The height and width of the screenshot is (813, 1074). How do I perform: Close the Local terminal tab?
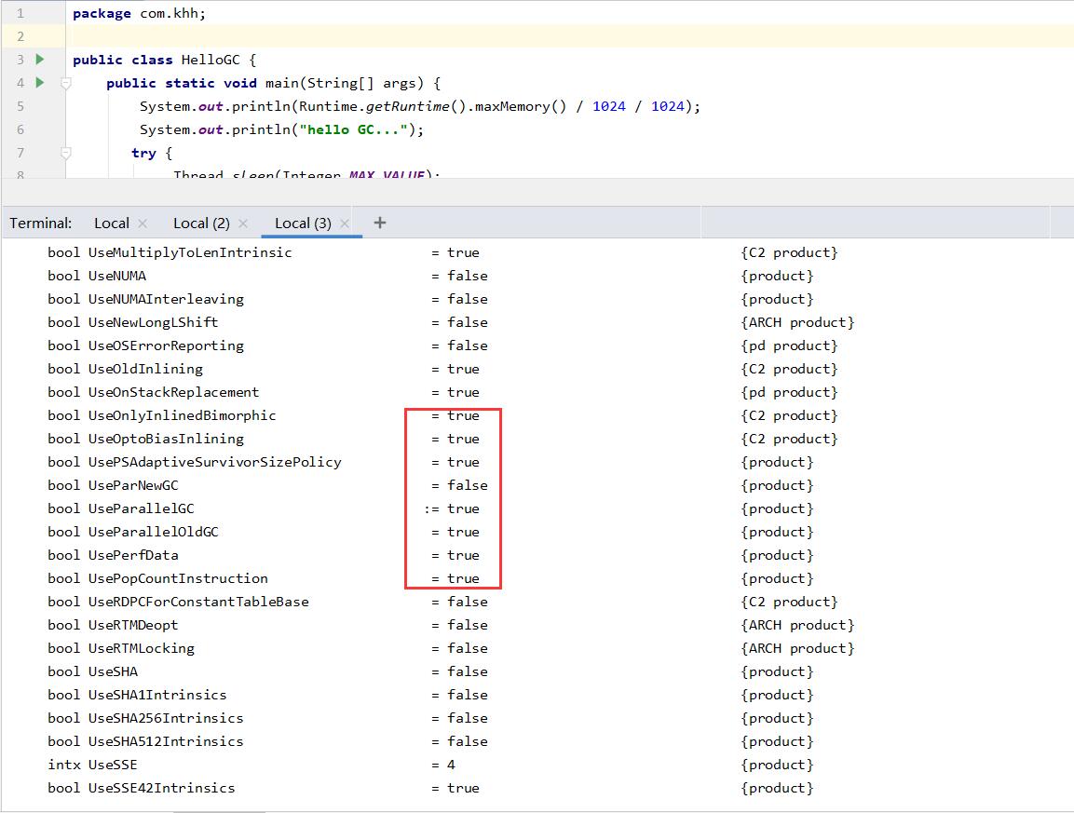(143, 224)
